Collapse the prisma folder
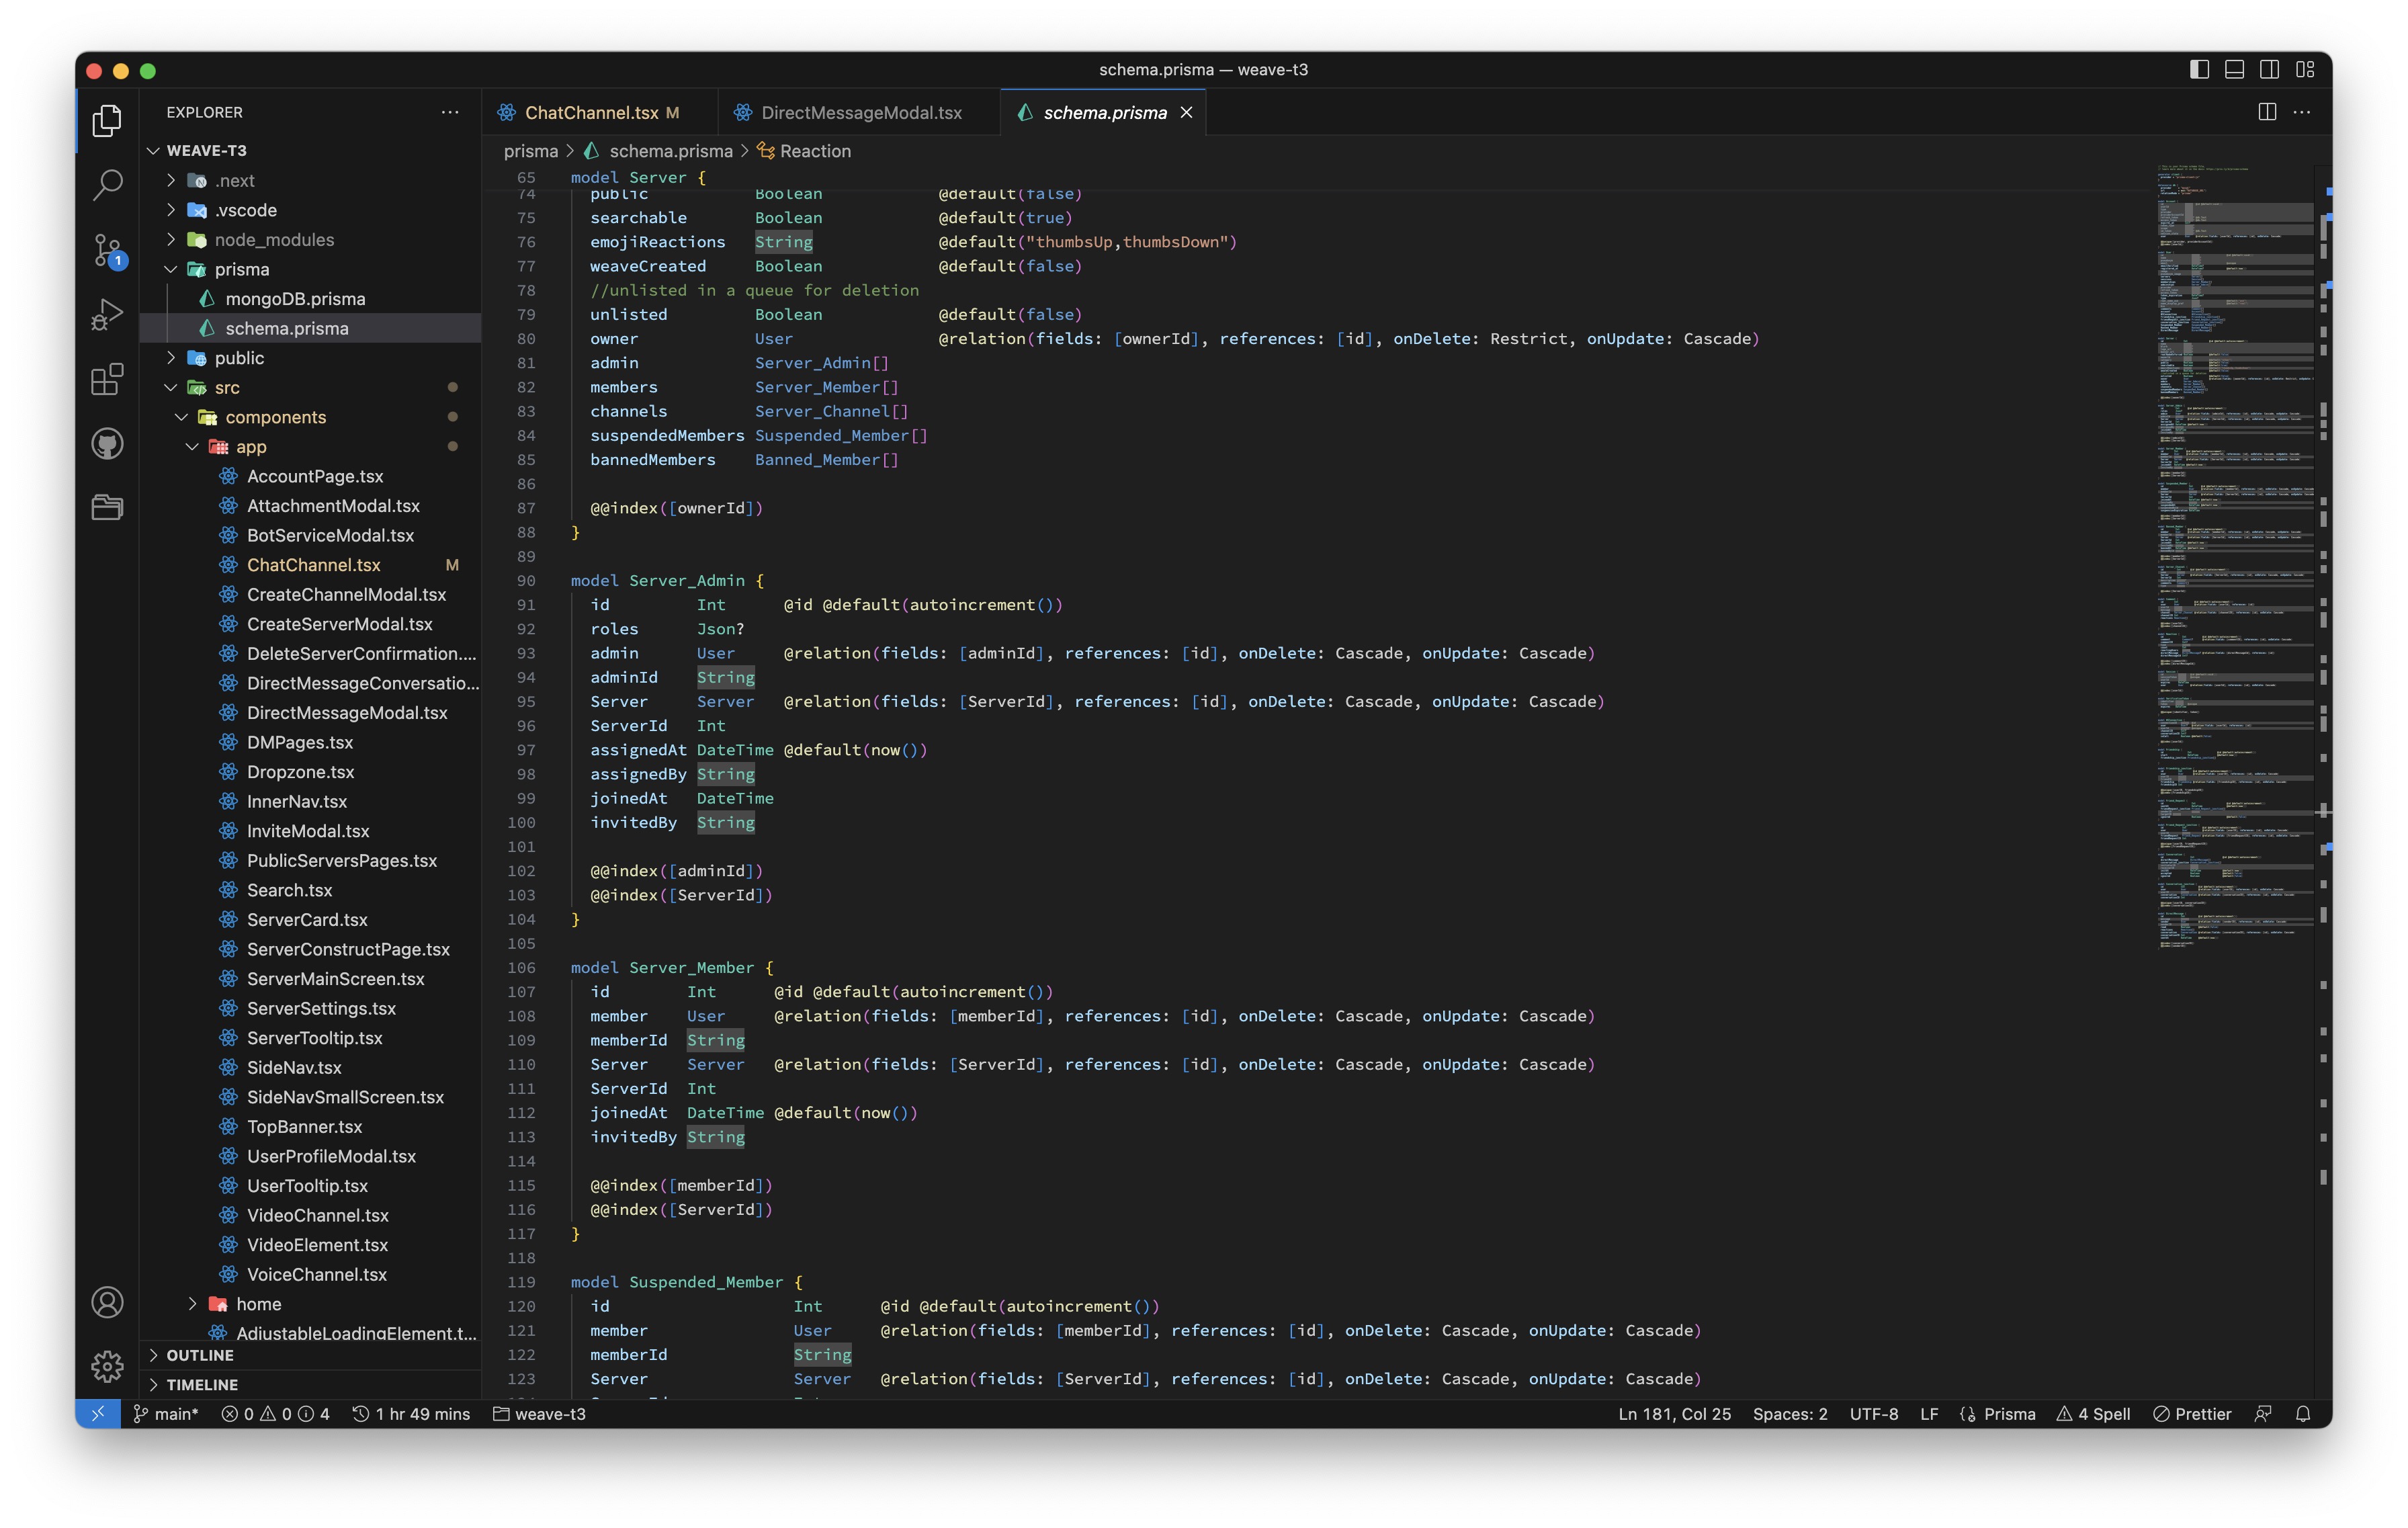Viewport: 2408px width, 1528px height. click(241, 269)
